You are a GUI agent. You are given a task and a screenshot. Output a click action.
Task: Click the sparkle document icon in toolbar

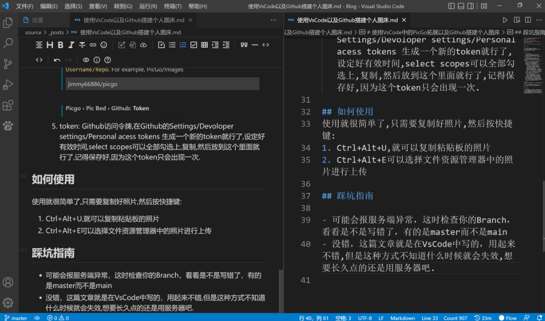coord(161,45)
